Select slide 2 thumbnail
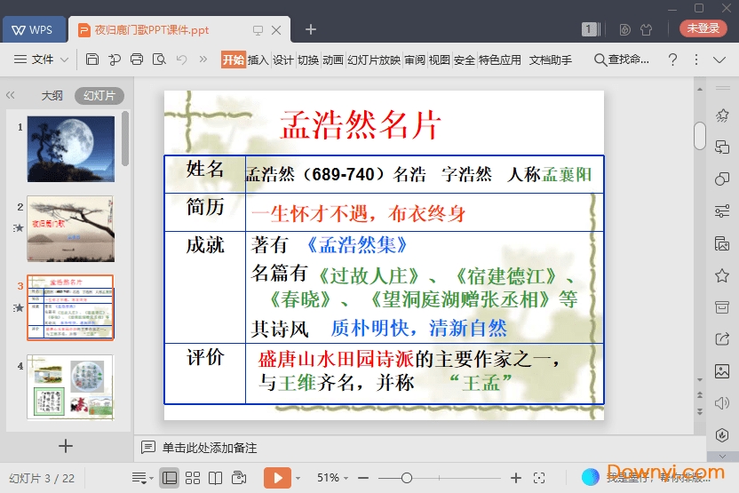 [x=71, y=228]
